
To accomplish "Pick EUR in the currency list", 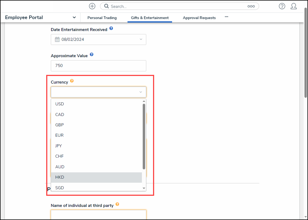I will [x=60, y=135].
